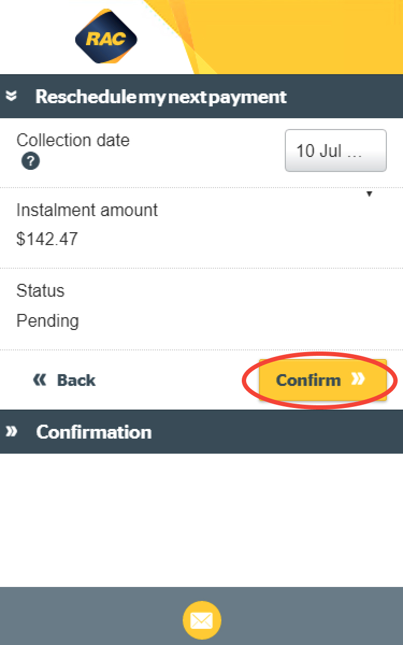Click the Collection date label

point(73,140)
